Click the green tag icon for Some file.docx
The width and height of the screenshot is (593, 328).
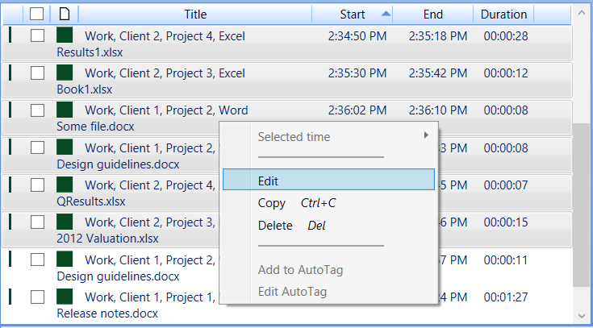tap(65, 110)
